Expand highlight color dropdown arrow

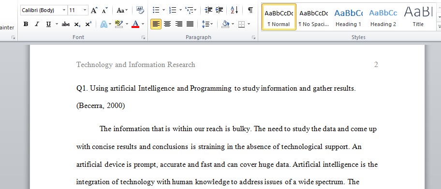pos(127,24)
